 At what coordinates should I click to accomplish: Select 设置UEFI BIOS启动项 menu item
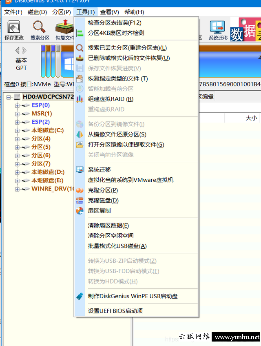(x=137, y=311)
